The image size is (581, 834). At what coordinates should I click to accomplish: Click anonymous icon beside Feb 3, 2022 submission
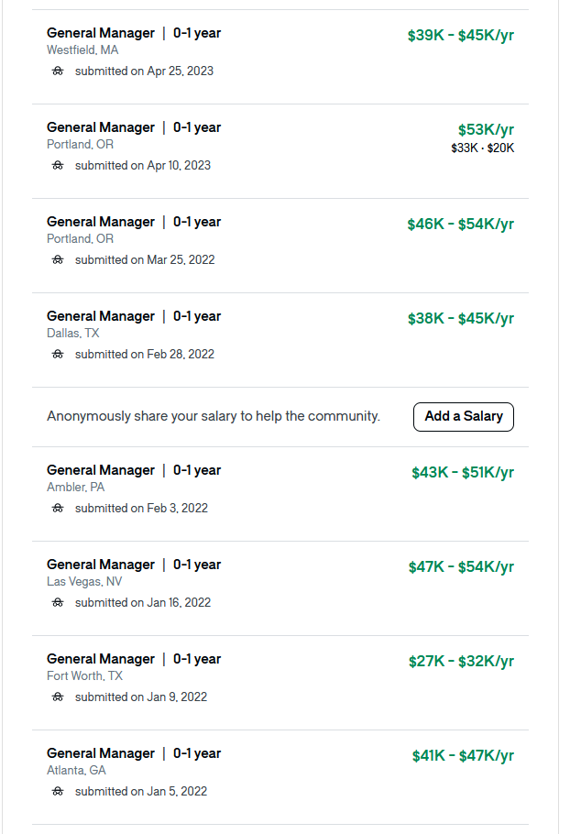pyautogui.click(x=58, y=508)
